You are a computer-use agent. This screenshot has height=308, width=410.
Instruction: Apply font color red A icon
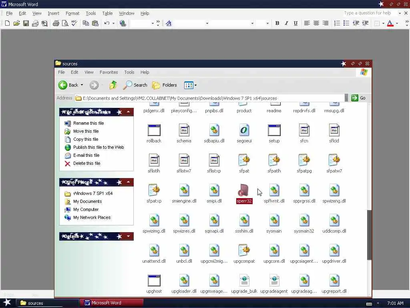pyautogui.click(x=390, y=23)
